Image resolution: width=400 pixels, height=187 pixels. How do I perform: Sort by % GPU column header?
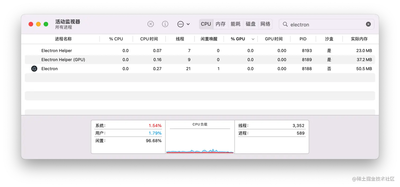[x=238, y=39]
